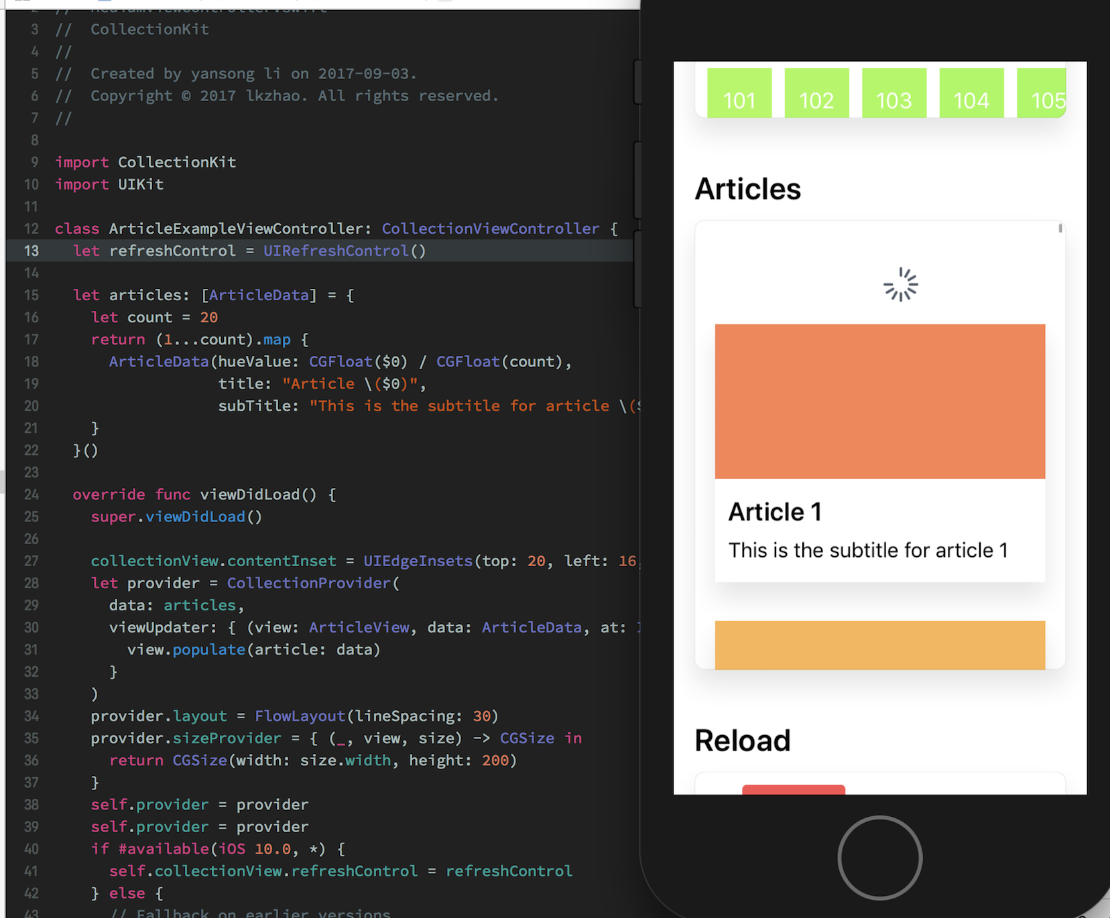Click the Articles section header
1110x918 pixels.
[x=747, y=189]
